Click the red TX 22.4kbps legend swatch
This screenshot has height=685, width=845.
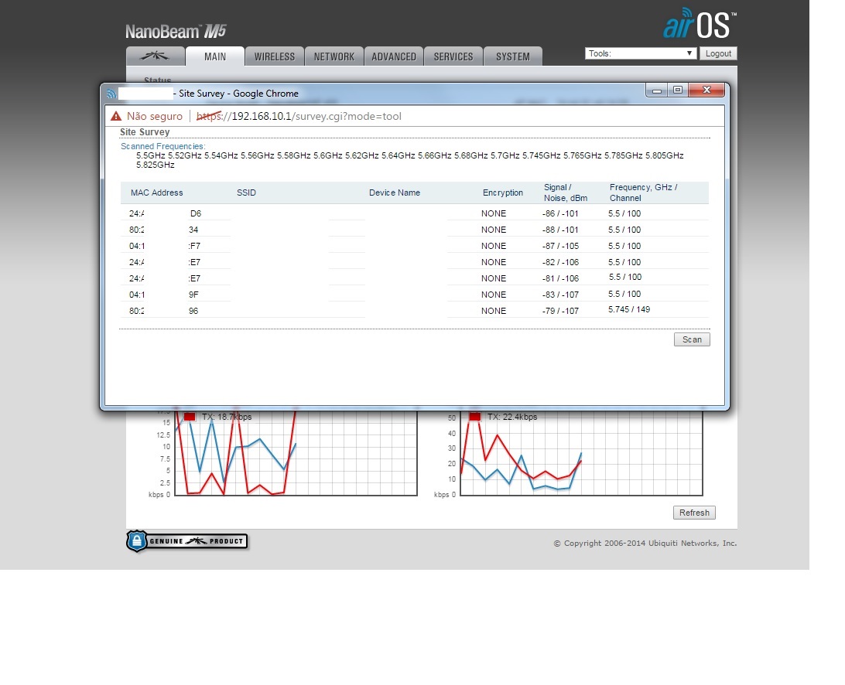click(x=475, y=417)
